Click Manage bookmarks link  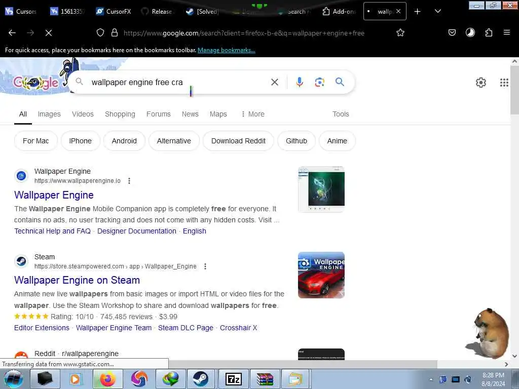coord(227,50)
